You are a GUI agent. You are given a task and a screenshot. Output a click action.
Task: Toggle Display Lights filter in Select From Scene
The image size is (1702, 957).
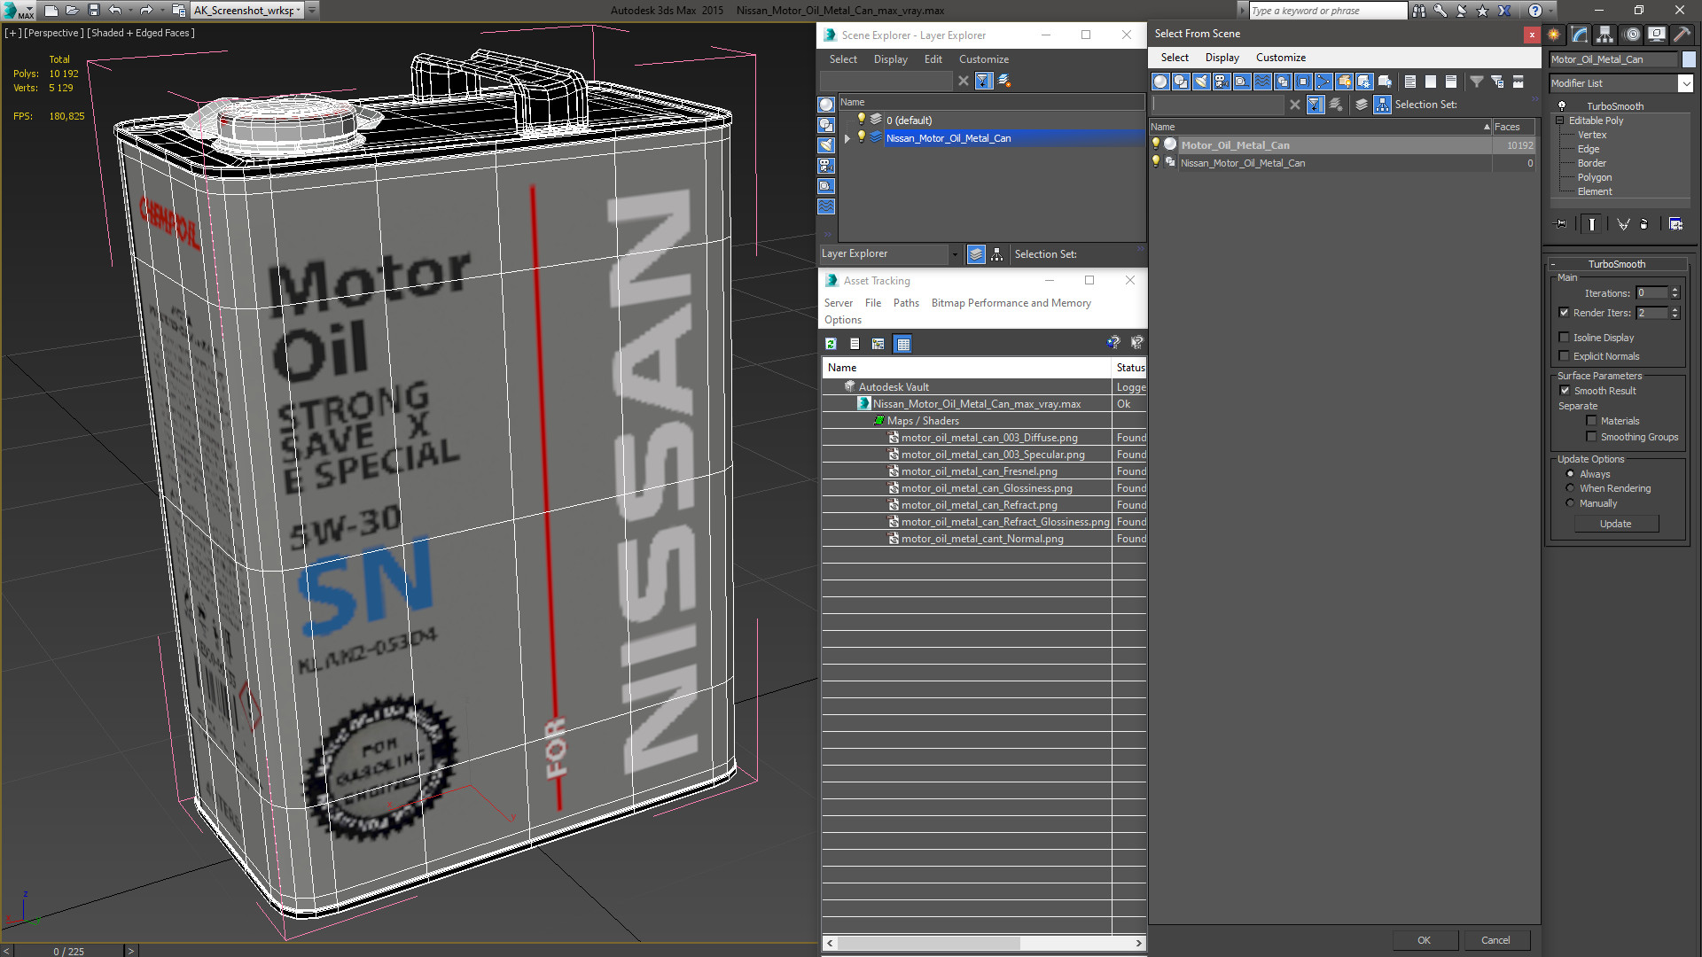coord(1201,82)
